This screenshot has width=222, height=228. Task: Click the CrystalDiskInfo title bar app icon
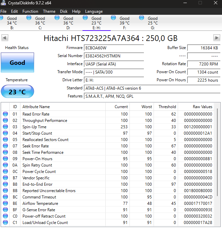click(3, 3)
